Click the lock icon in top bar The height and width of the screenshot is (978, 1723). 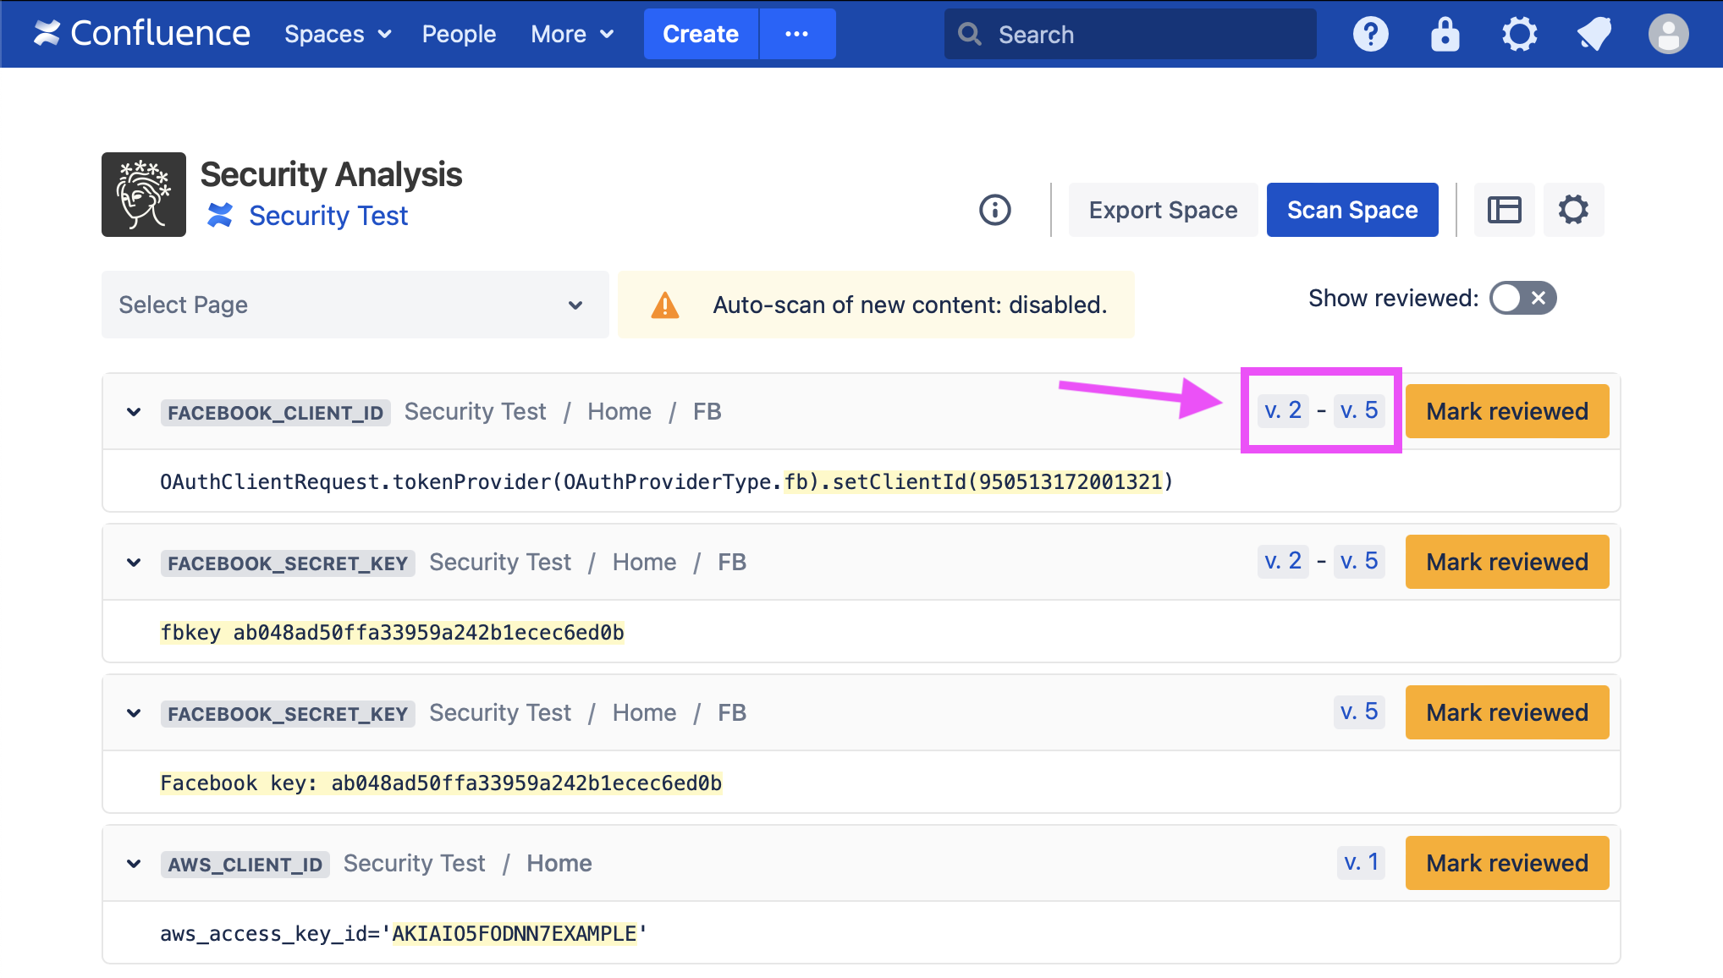point(1445,34)
